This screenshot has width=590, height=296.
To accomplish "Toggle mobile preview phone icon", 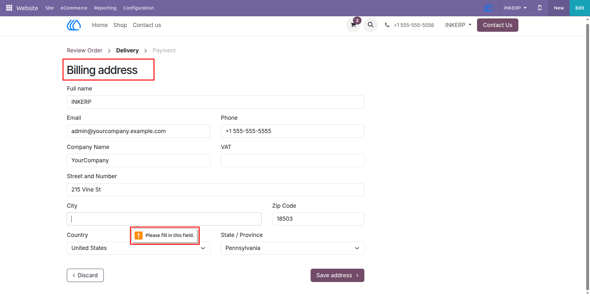I will click(x=540, y=8).
